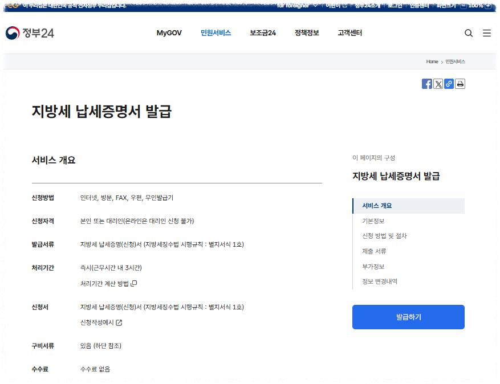
Task: Open the hamburger menu icon
Action: pyautogui.click(x=487, y=33)
